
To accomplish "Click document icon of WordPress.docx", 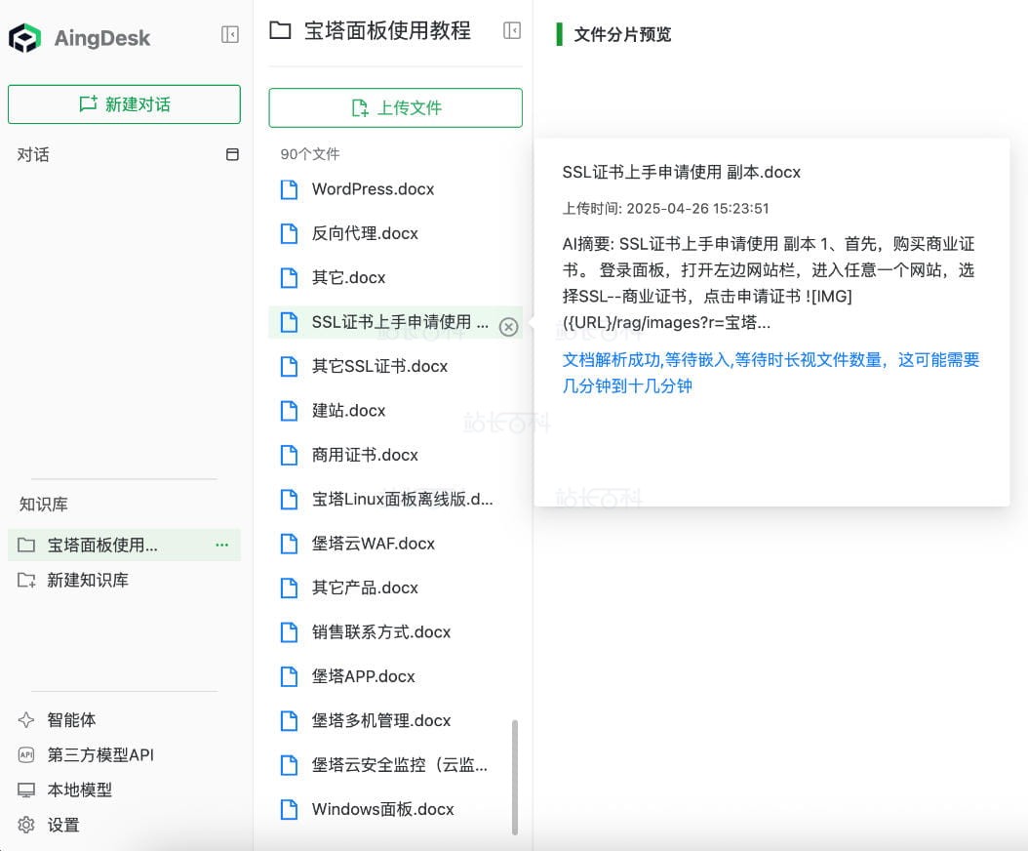I will pos(289,189).
